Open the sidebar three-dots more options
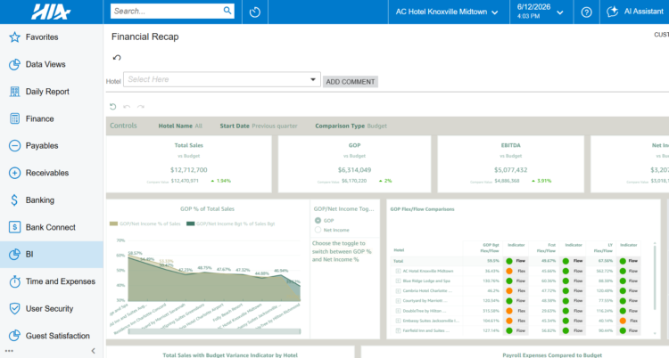 tap(9, 351)
